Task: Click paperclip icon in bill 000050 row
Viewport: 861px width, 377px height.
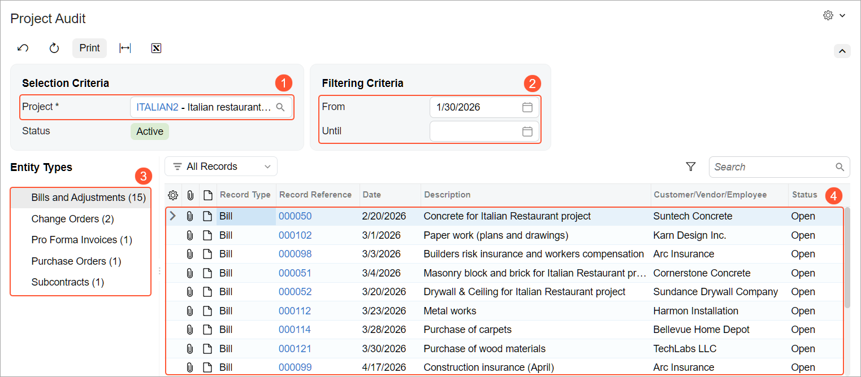Action: point(190,216)
